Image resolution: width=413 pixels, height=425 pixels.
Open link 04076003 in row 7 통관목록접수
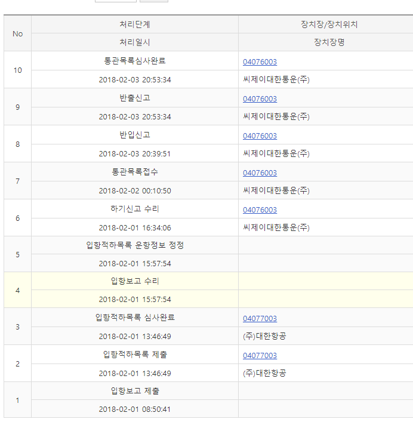click(260, 173)
